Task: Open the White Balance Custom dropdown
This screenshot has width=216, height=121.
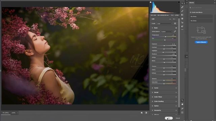Action: tap(167, 32)
